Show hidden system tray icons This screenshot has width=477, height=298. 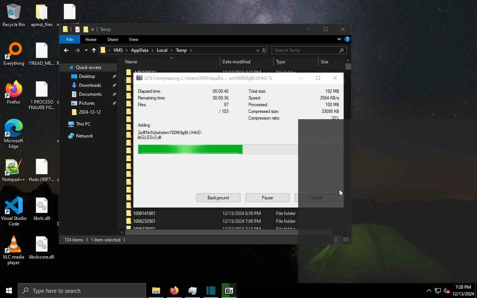pyautogui.click(x=429, y=291)
